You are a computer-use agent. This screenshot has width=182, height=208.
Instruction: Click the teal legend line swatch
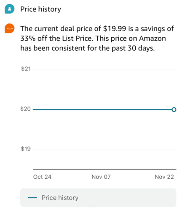pyautogui.click(x=32, y=197)
